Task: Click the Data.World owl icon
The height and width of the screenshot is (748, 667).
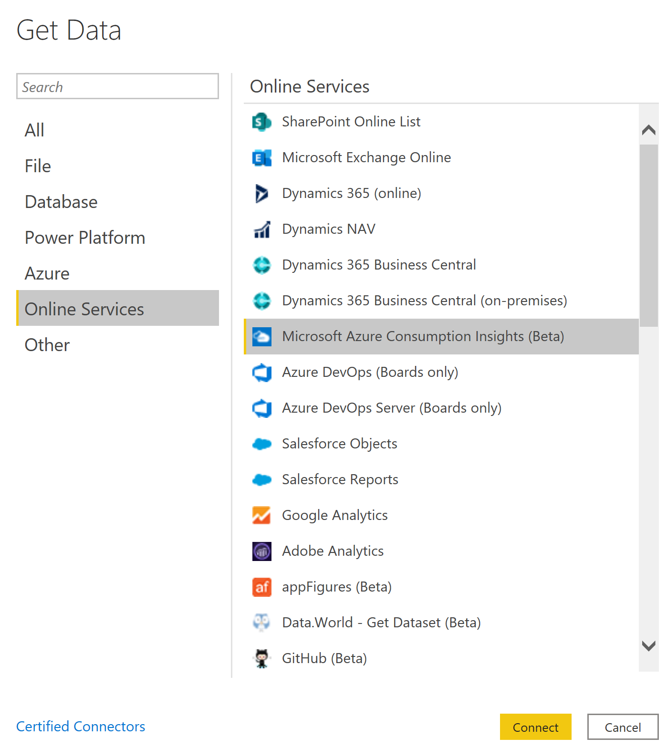Action: point(262,623)
